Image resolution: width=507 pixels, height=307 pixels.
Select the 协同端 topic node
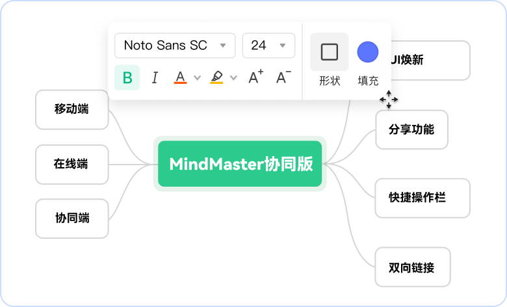71,219
